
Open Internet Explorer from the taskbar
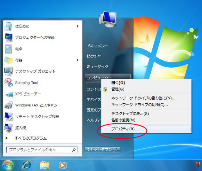[27, 165]
